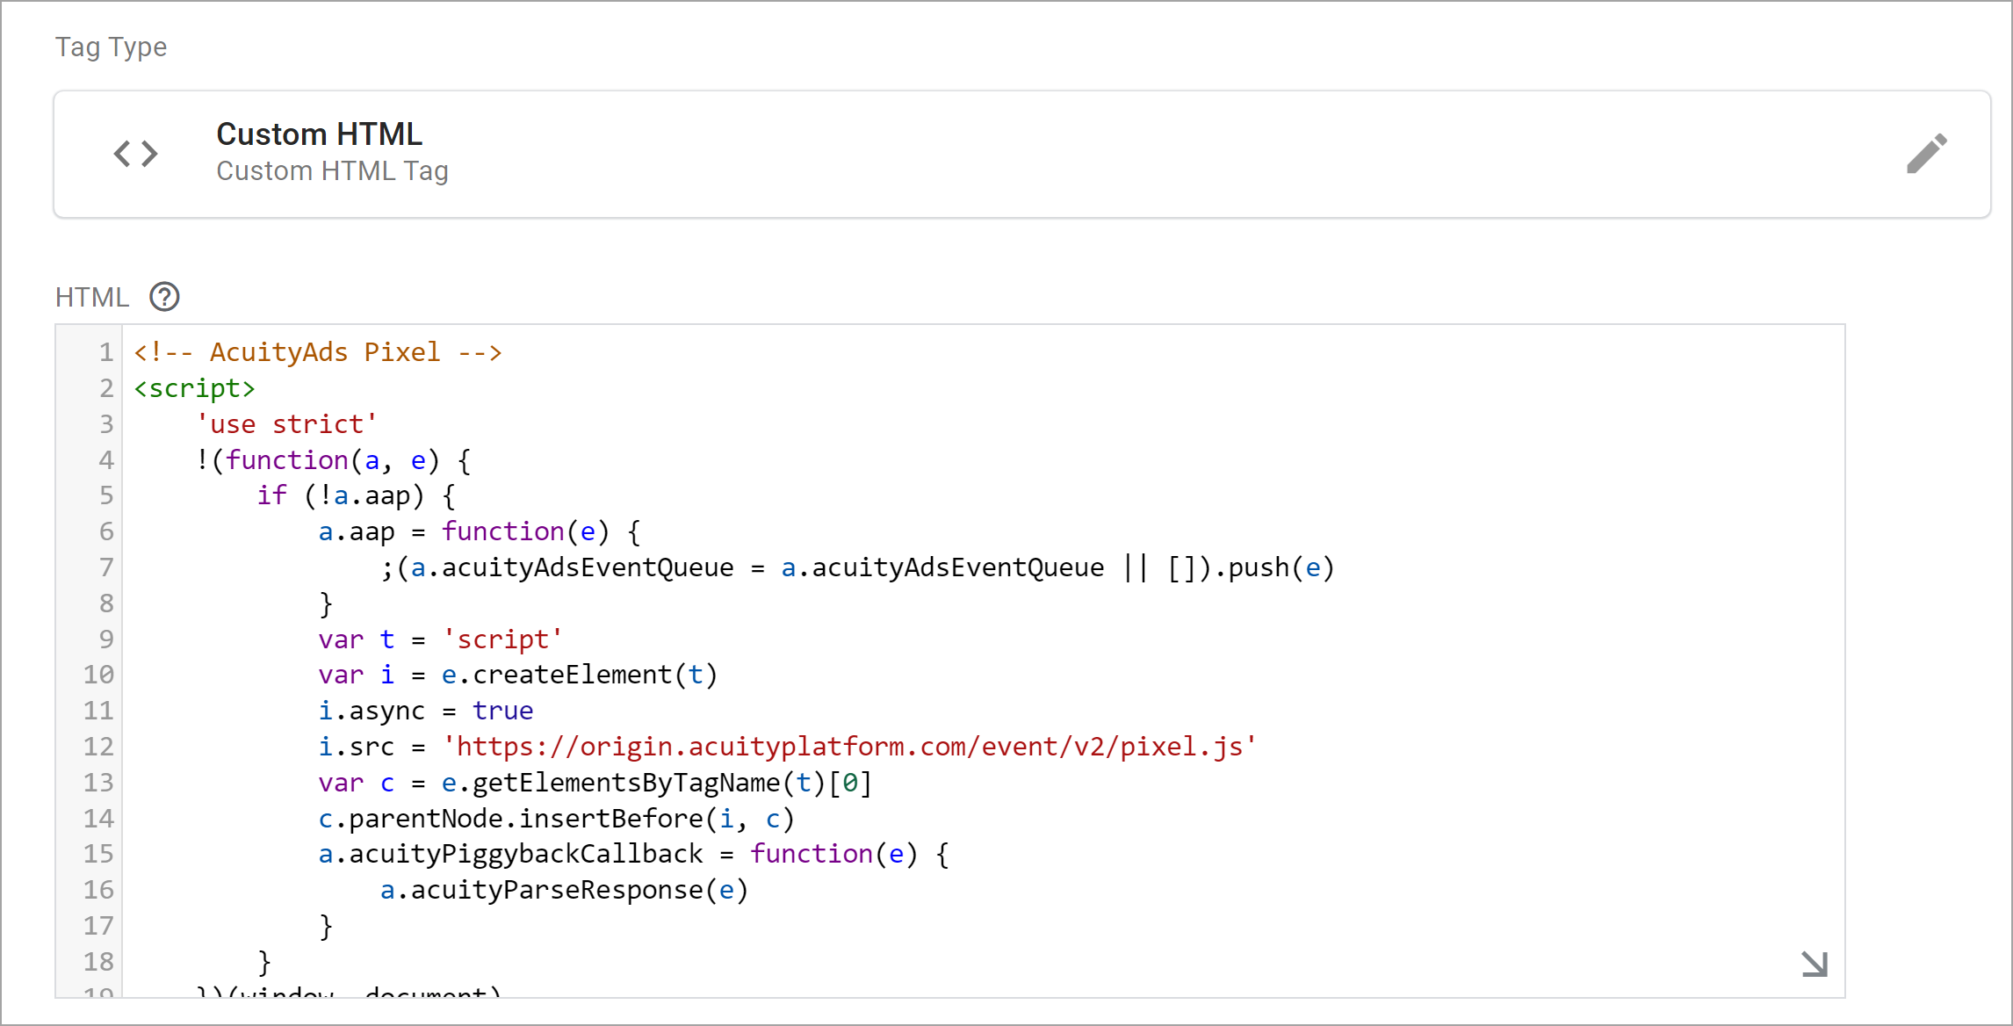Click the acuityParseResponse(e) call line
The height and width of the screenshot is (1026, 2013).
(564, 890)
